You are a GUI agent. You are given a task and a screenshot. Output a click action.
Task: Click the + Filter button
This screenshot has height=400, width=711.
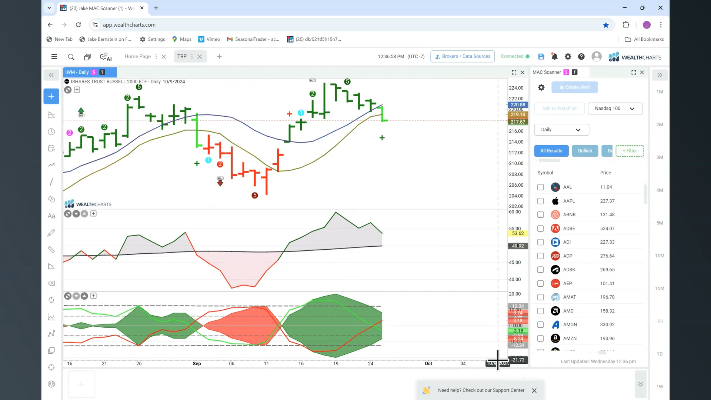630,151
